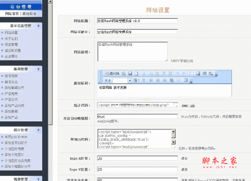Viewport: 251px width, 181px height.
Task: Open 个性图片列表 in the sidebar
Action: click(14, 149)
